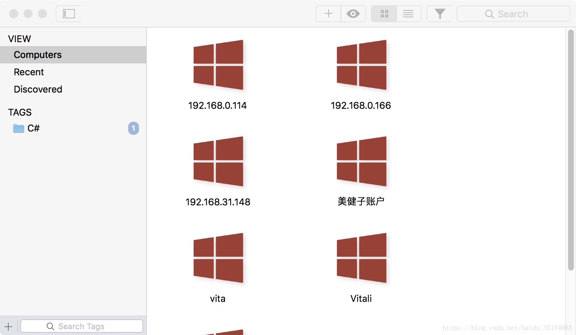
Task: Open the filter funnel button
Action: pyautogui.click(x=440, y=14)
